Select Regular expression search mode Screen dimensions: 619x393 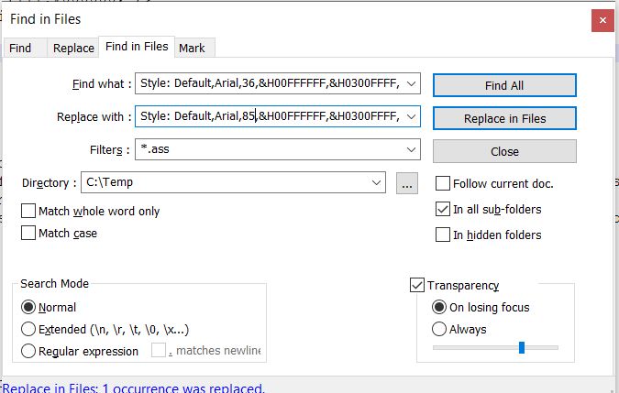click(x=28, y=351)
